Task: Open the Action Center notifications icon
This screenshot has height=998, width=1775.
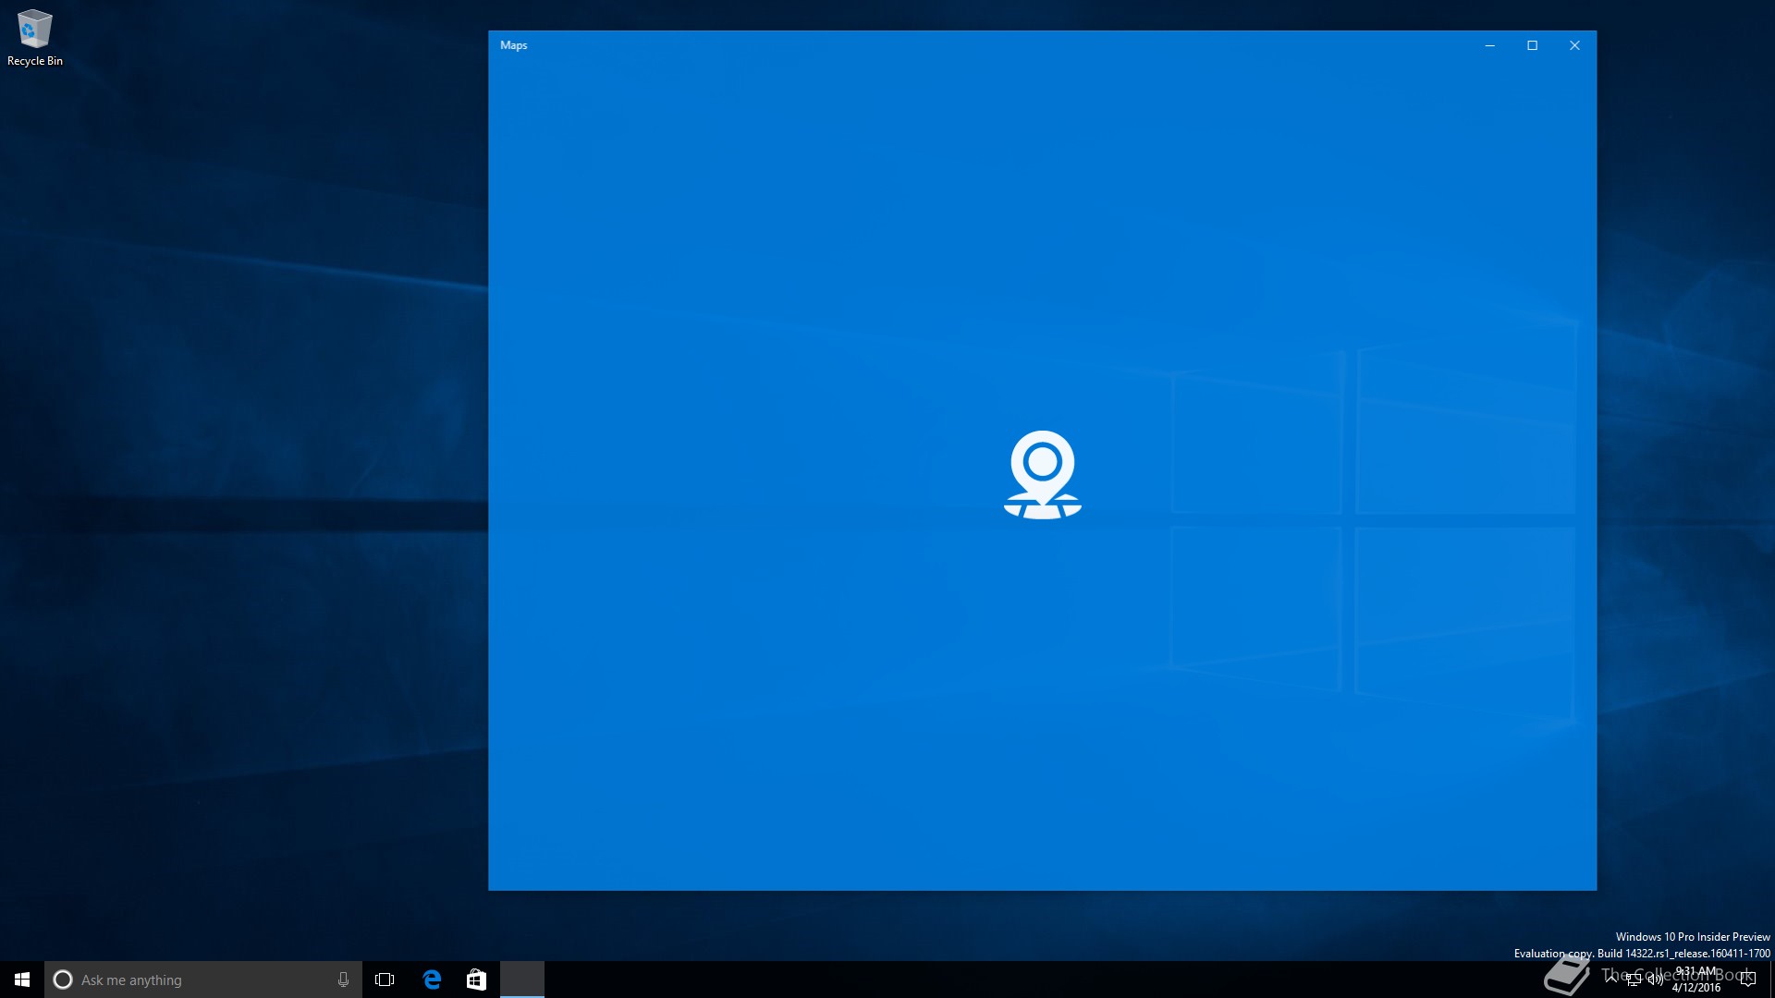Action: (x=1747, y=980)
